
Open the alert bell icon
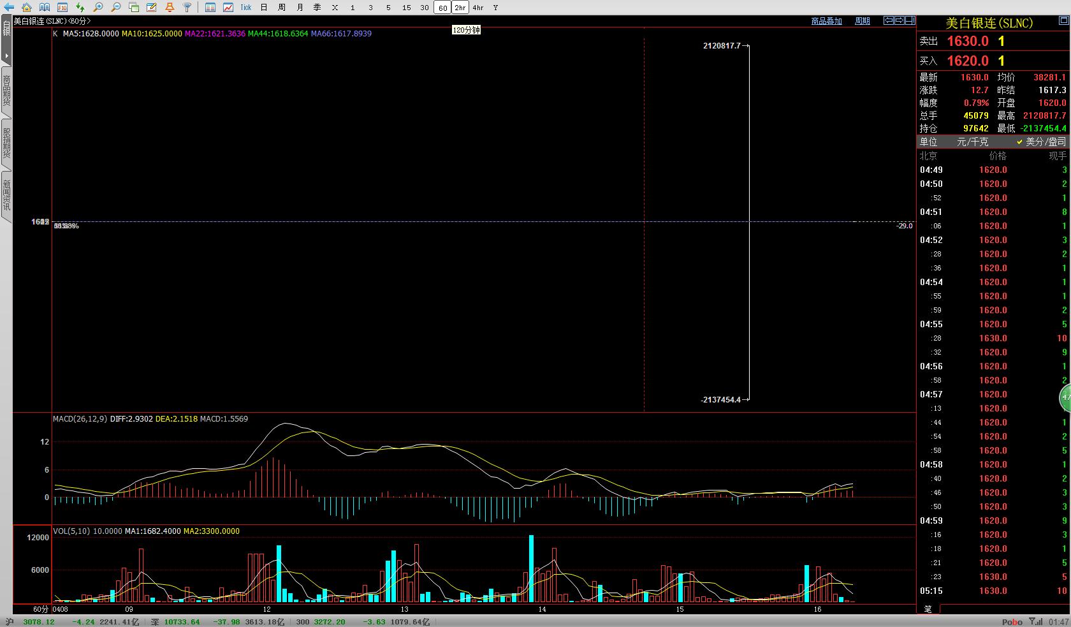(x=169, y=8)
